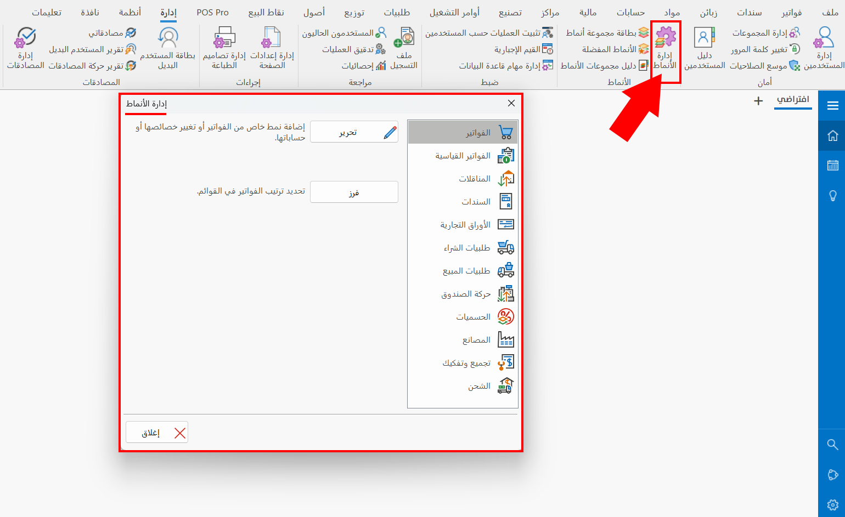This screenshot has height=517, width=845.
Task: Click the home icon in right sidebar
Action: point(832,135)
